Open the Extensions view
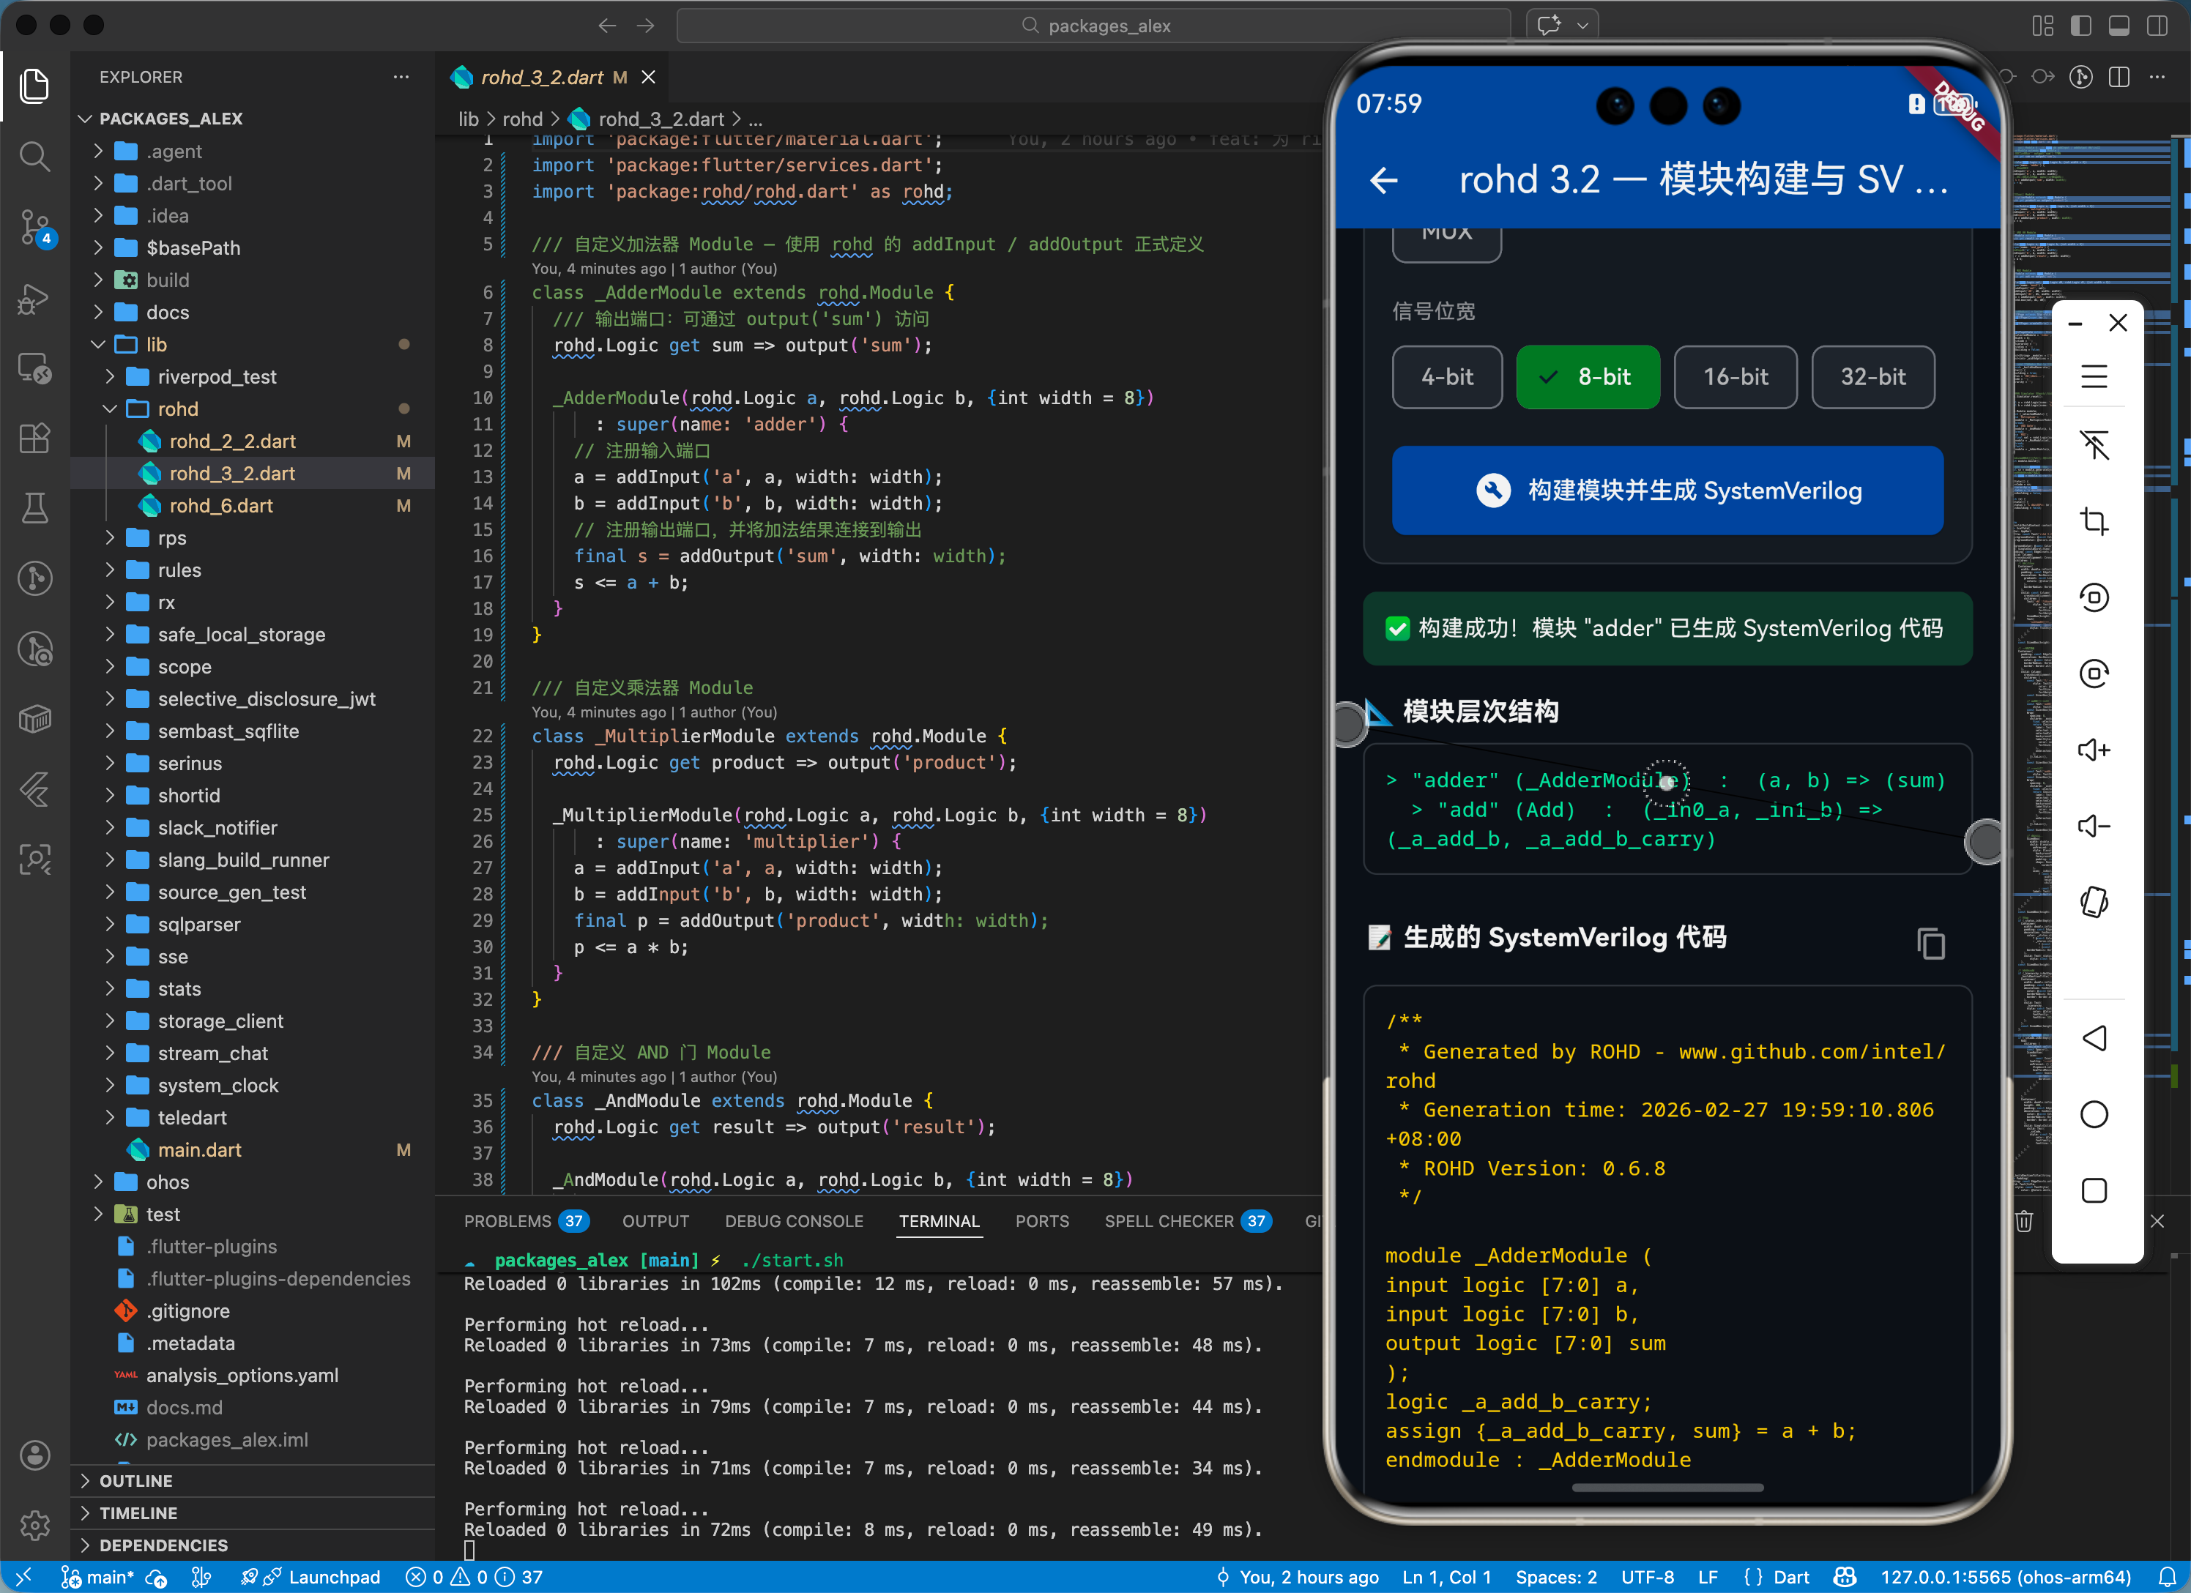This screenshot has height=1593, width=2191. pyautogui.click(x=34, y=439)
